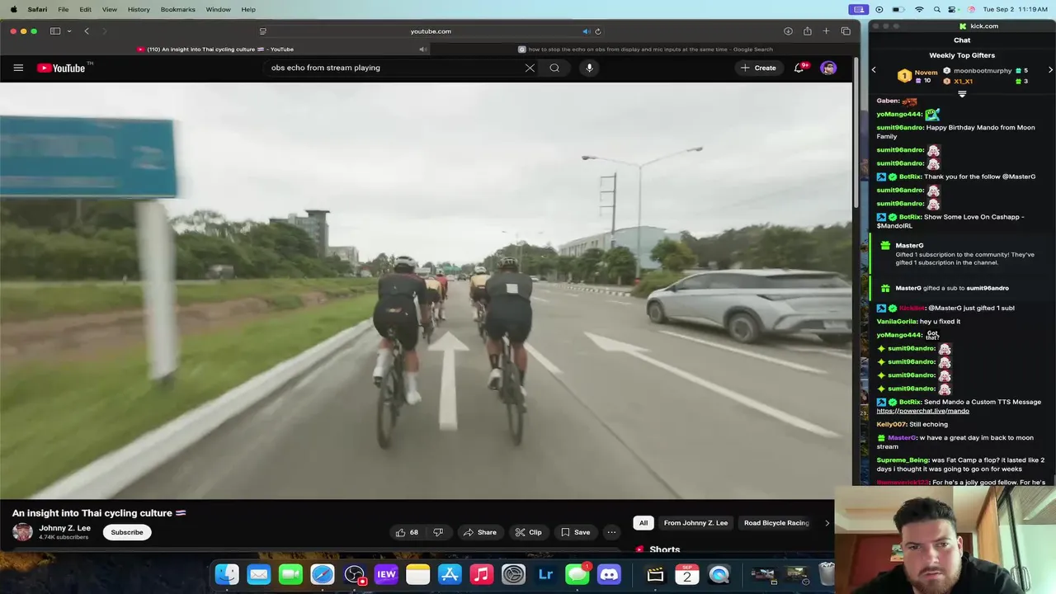Open Safari downloads list
The height and width of the screenshot is (594, 1056).
click(x=788, y=31)
